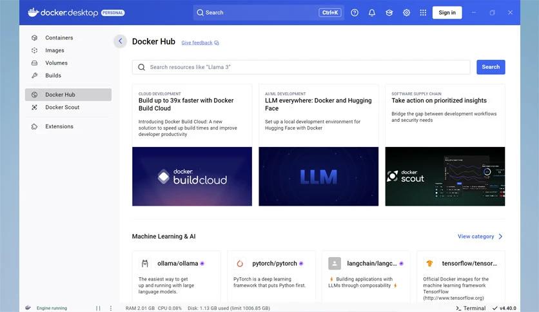Click the Docker Hub search resources field
This screenshot has height=312, width=539.
coord(301,67)
